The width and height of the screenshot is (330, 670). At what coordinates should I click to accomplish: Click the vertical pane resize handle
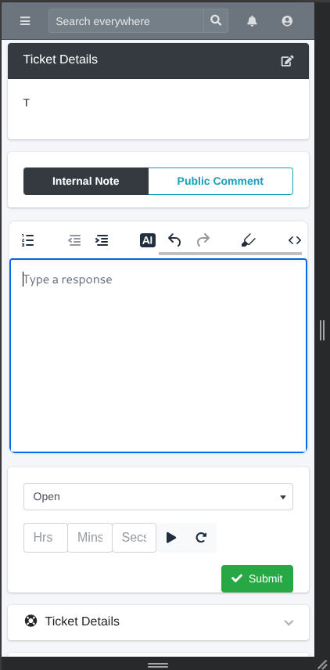322,330
